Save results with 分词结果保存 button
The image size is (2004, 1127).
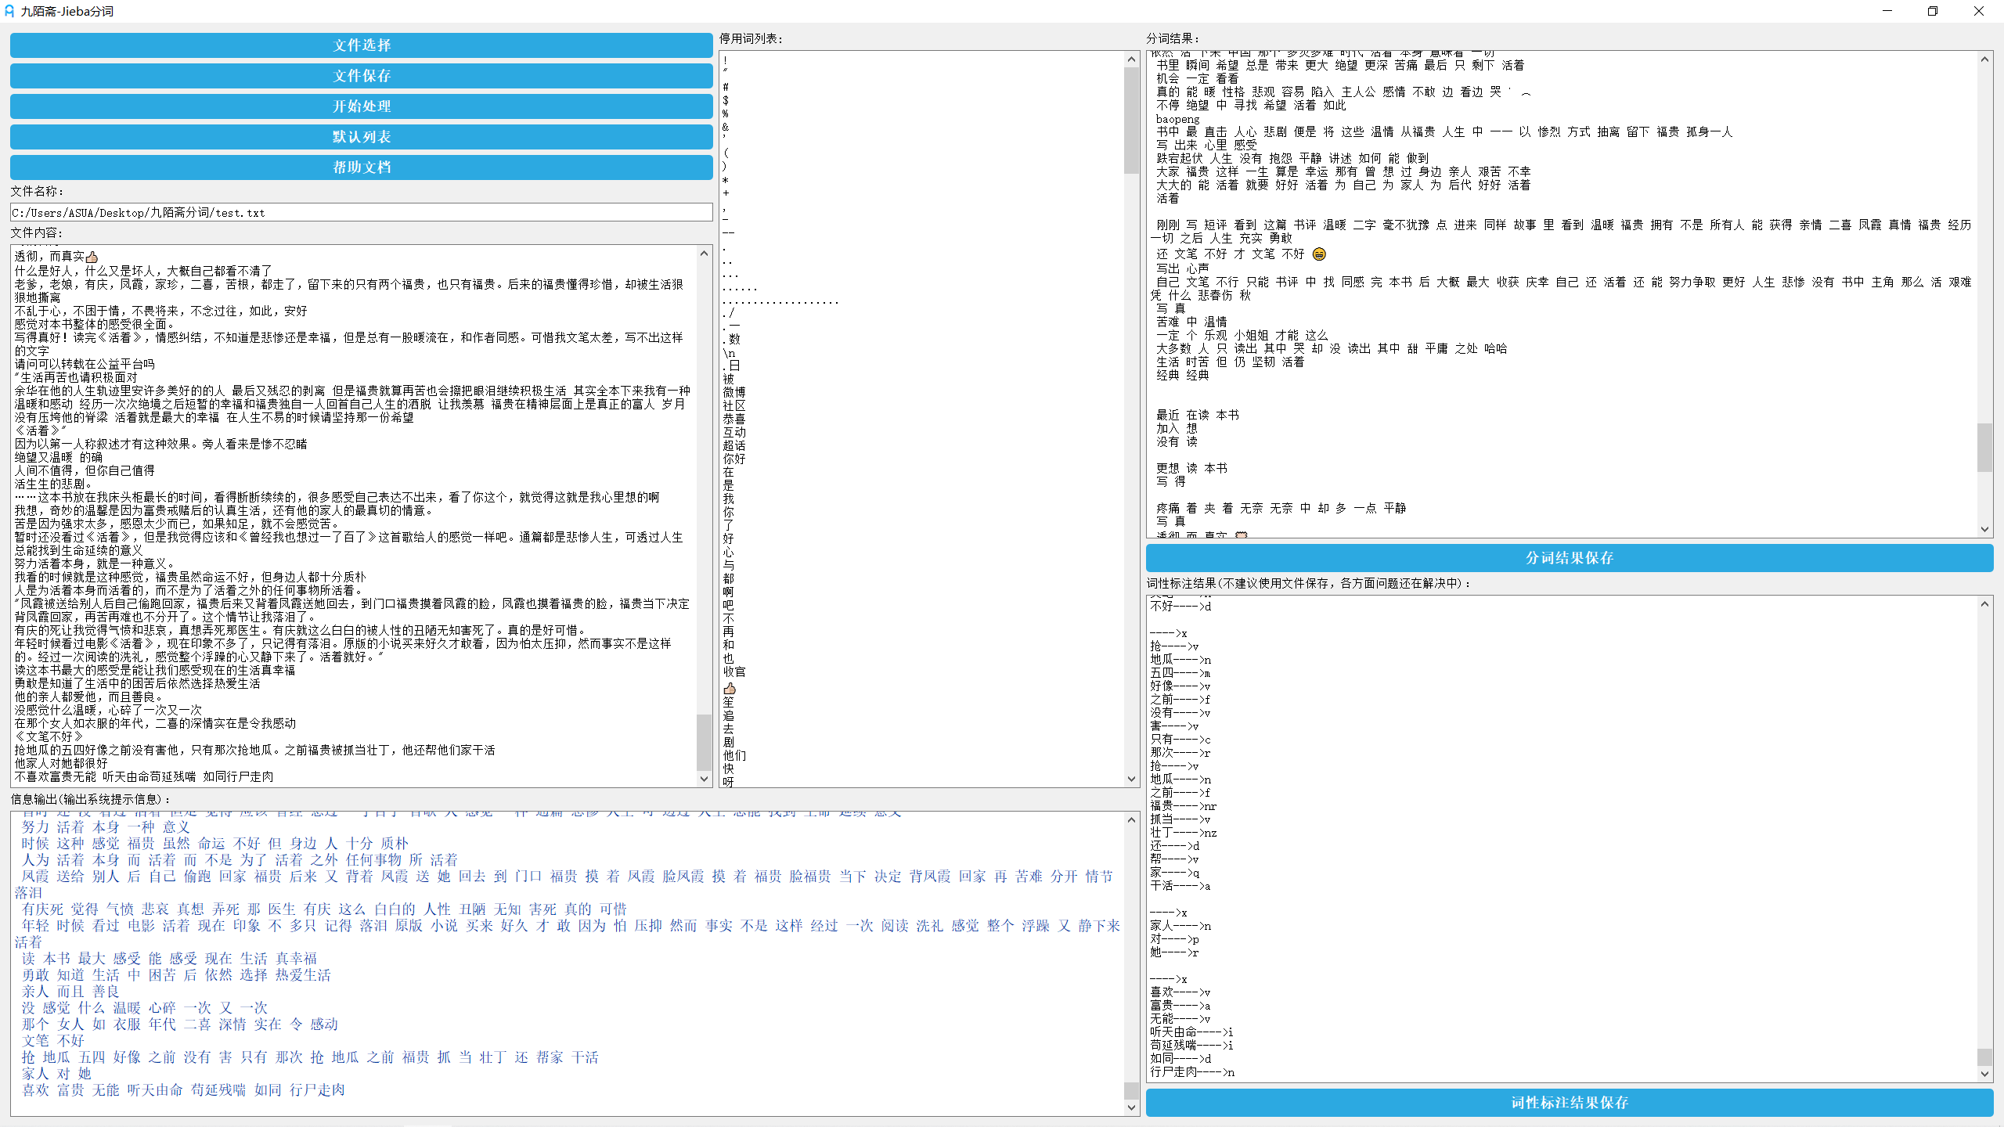click(x=1569, y=558)
